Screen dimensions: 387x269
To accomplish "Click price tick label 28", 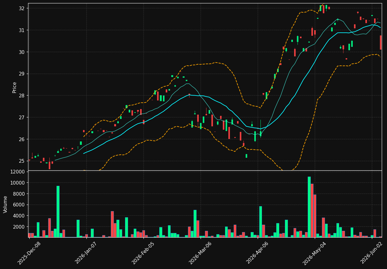I will click(x=21, y=96).
